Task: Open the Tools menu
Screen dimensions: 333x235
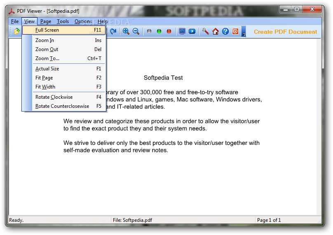Action: pyautogui.click(x=63, y=21)
